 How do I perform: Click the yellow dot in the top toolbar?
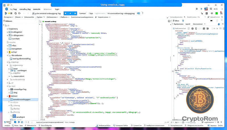pyautogui.click(x=9, y=13)
